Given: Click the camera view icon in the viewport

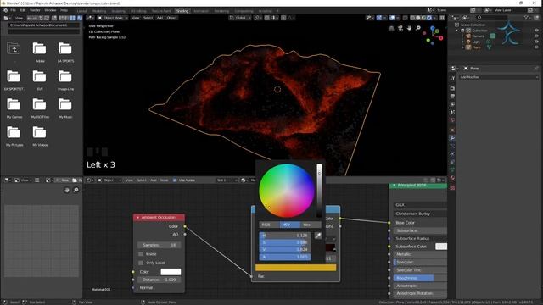Looking at the screenshot, I should click(400, 28).
